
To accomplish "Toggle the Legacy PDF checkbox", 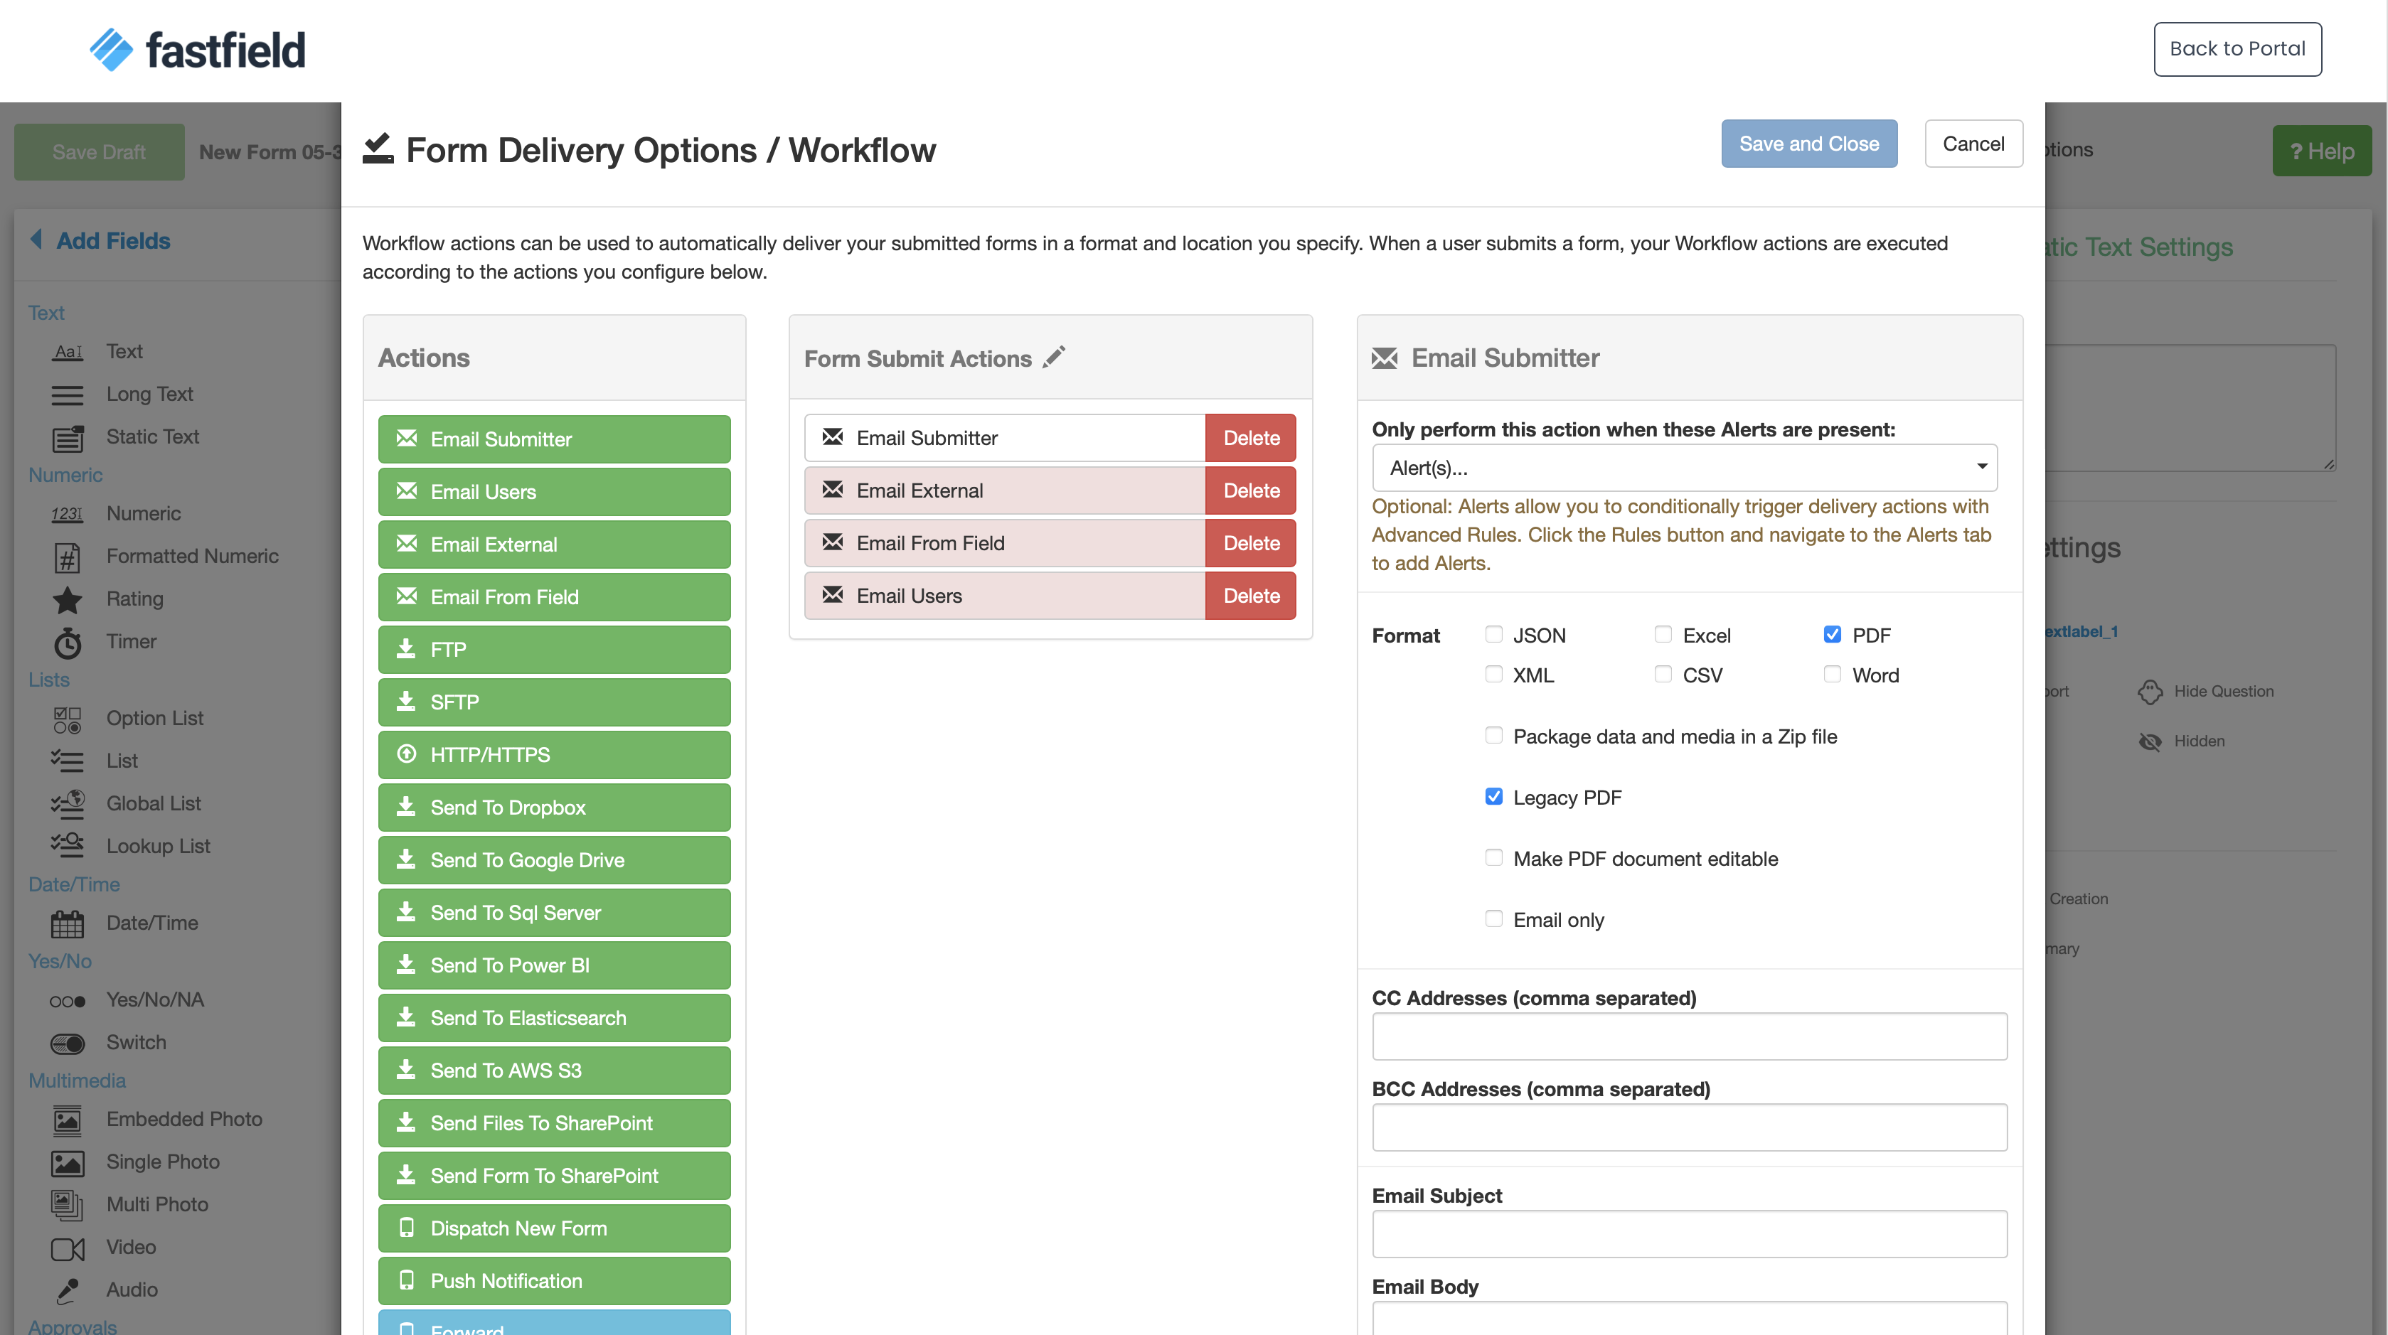I will click(x=1493, y=797).
